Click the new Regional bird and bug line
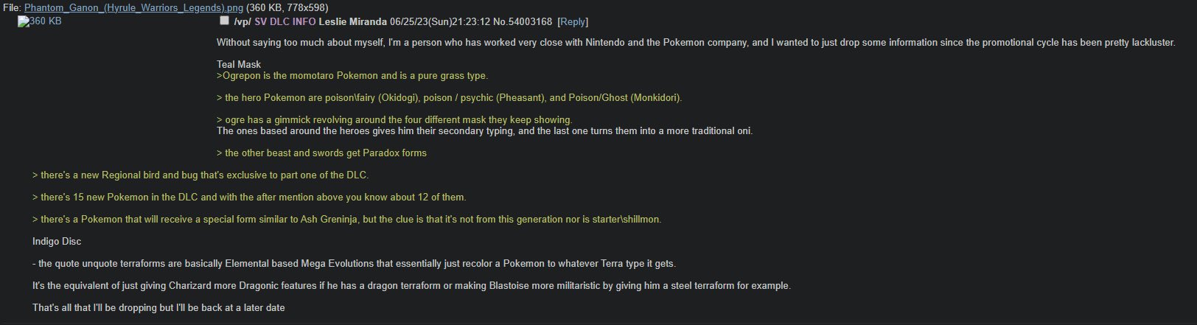Viewport: 1197px width, 325px height. pos(200,175)
